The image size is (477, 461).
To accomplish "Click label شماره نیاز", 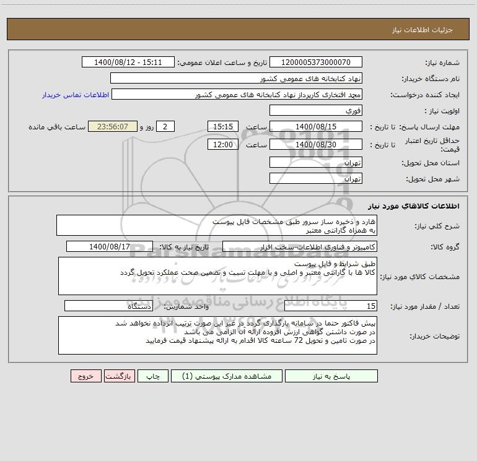I will (442, 63).
